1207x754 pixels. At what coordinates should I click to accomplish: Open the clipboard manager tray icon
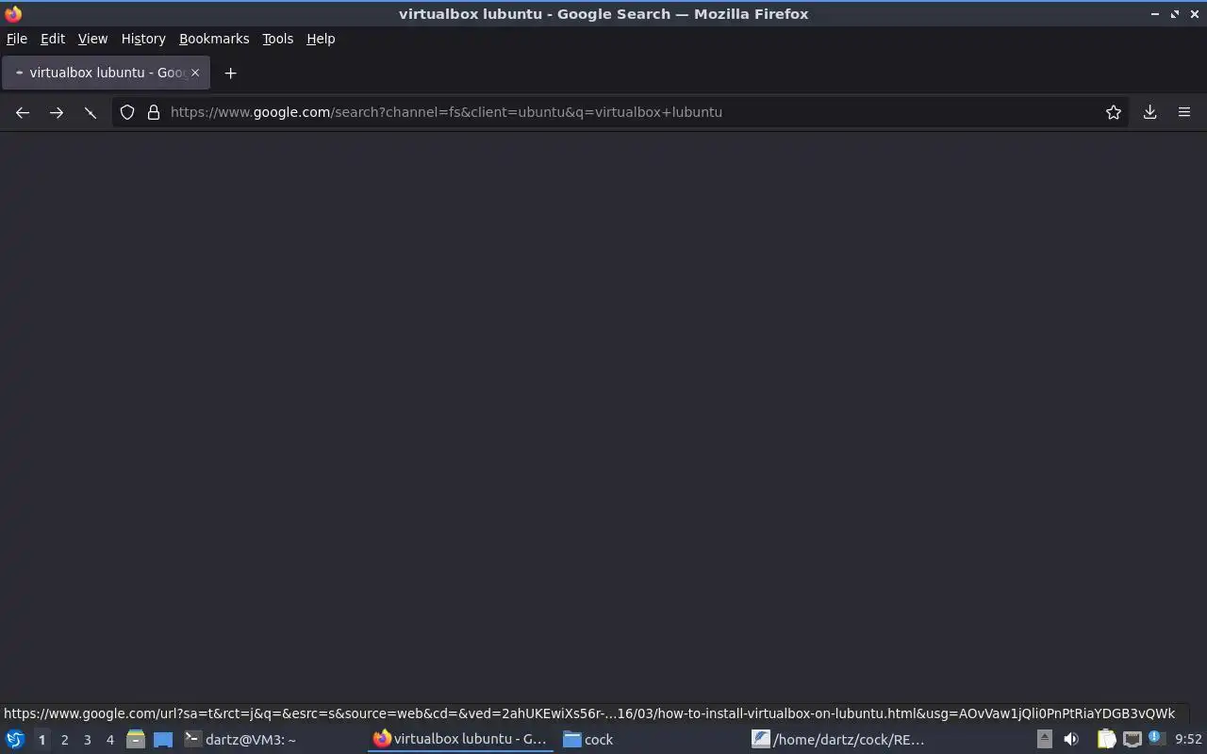tap(1106, 740)
